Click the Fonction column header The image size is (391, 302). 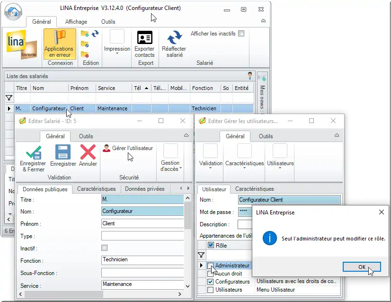click(205, 88)
